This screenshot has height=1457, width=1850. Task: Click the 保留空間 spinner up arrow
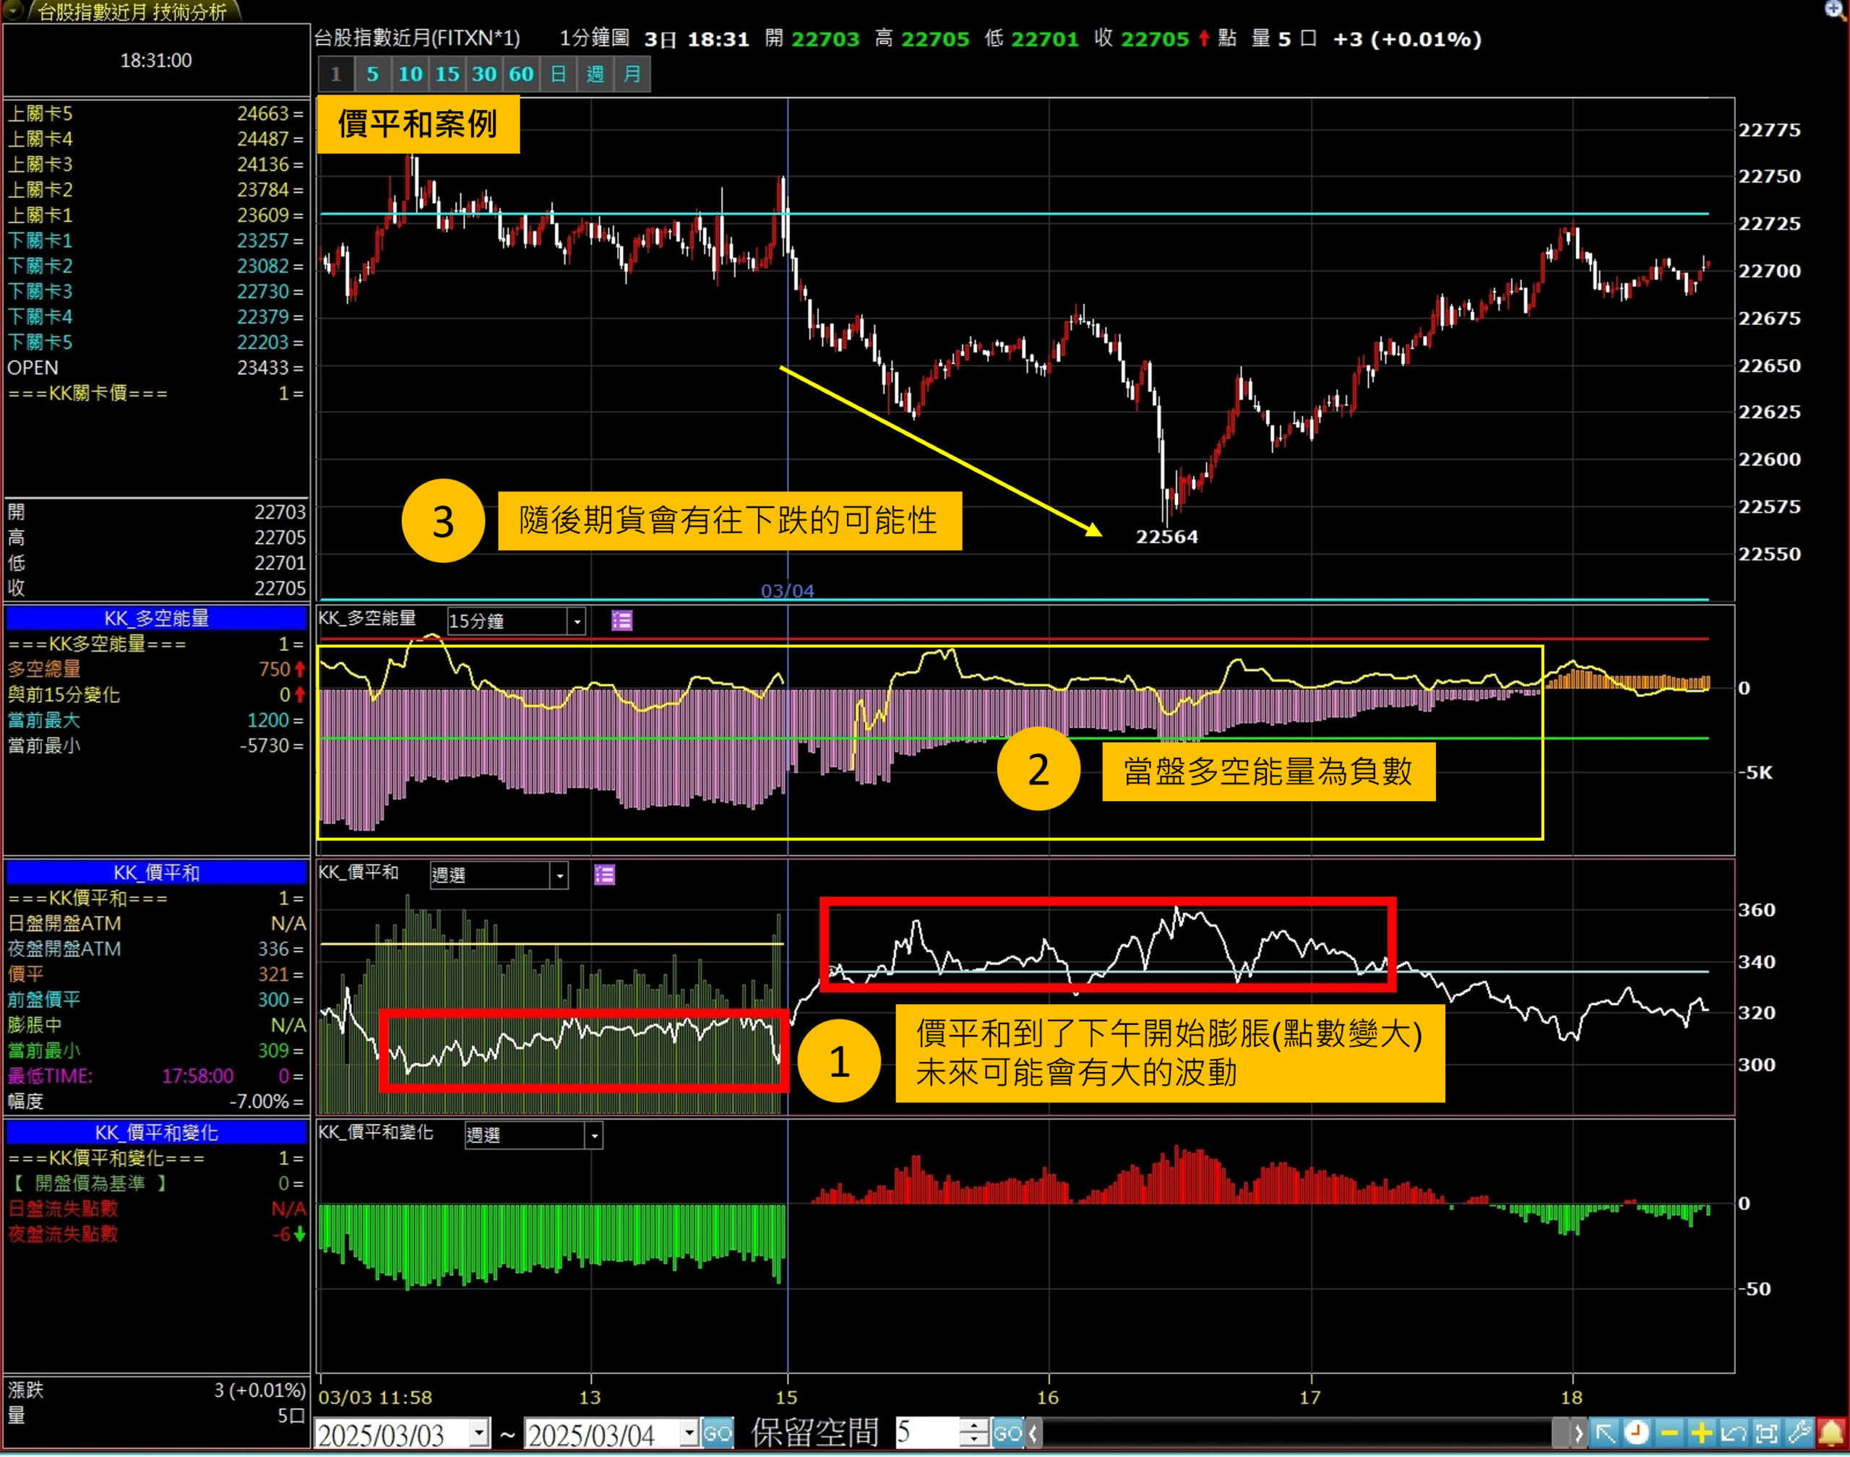tap(973, 1425)
